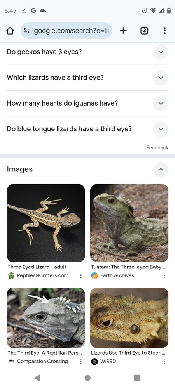Viewport: 175px width, 388px height.
Task: Tap site info icon in address bar
Action: pos(27,31)
